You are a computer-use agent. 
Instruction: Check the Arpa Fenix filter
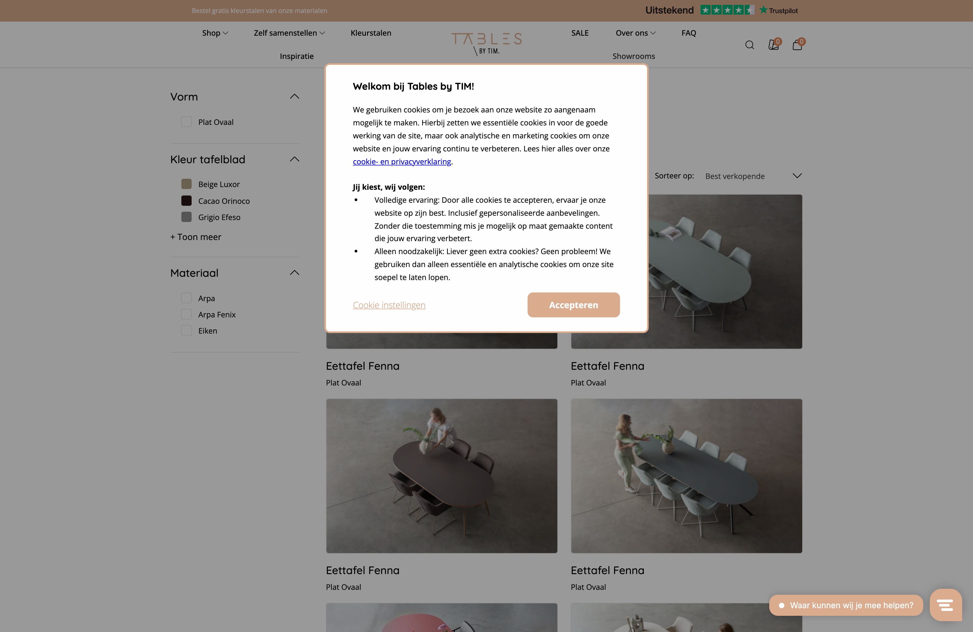tap(186, 314)
